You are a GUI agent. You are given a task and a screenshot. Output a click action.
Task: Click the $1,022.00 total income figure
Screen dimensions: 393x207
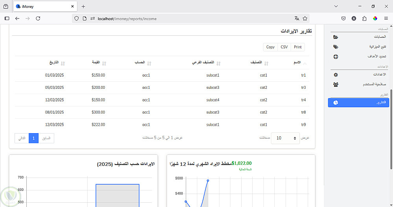click(242, 163)
